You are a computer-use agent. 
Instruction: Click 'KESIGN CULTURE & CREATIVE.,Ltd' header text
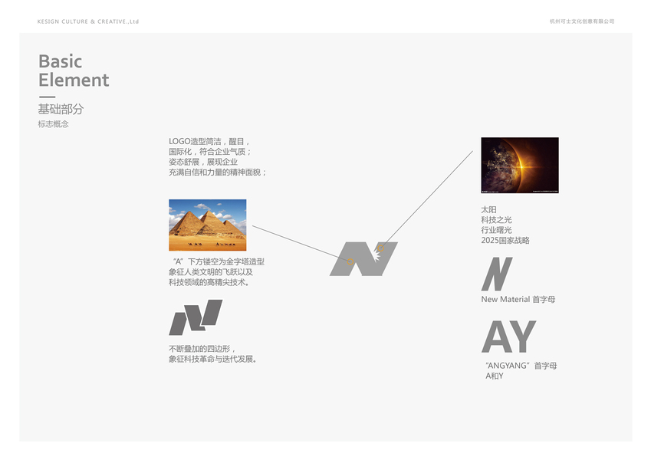(x=88, y=21)
